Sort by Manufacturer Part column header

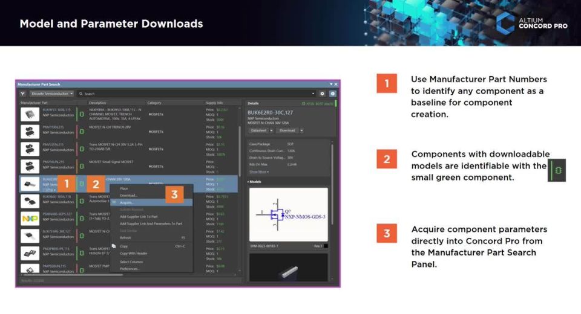coord(34,103)
